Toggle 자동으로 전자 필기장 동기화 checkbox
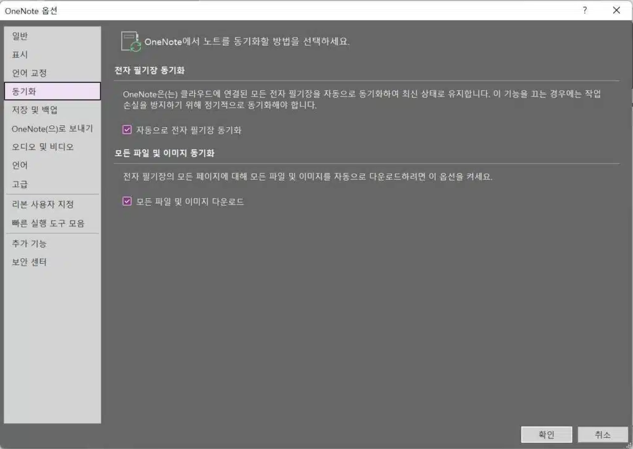633x449 pixels. [x=127, y=130]
